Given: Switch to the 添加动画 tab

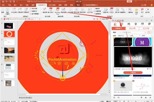Looking at the screenshot, I should point(132,28).
